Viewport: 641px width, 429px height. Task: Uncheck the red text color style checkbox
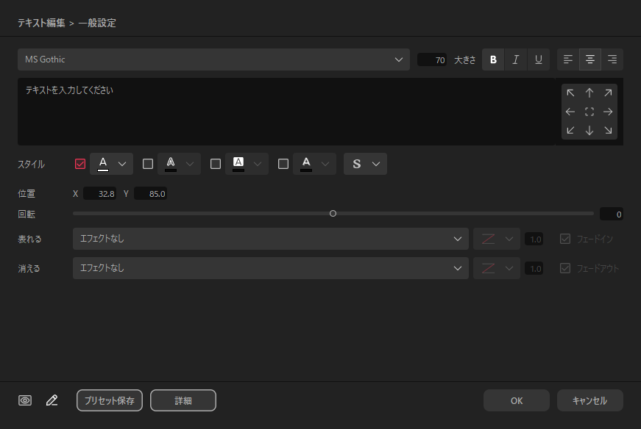(80, 164)
